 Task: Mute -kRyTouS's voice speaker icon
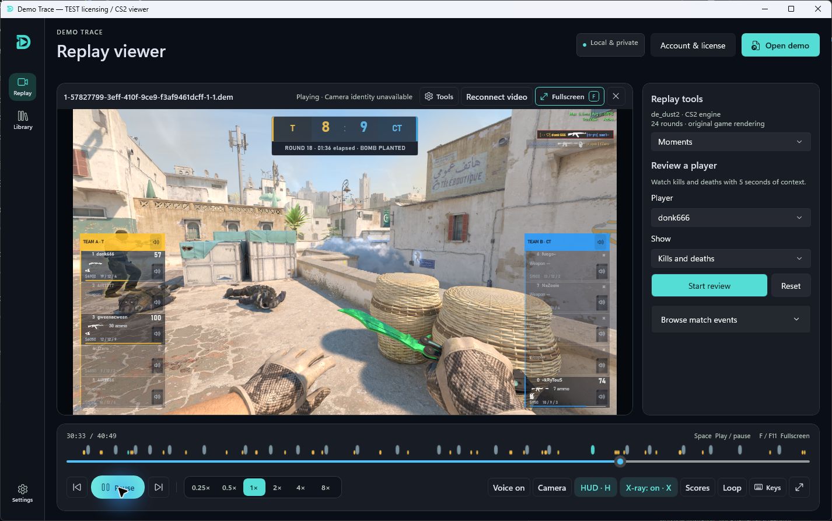(602, 397)
